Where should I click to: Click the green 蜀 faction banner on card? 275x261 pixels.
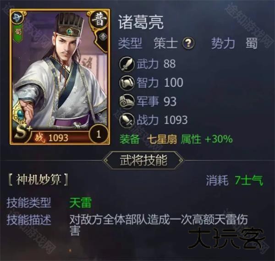point(18,33)
